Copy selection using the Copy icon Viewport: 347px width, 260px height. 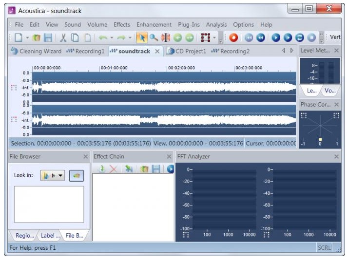tap(75, 37)
